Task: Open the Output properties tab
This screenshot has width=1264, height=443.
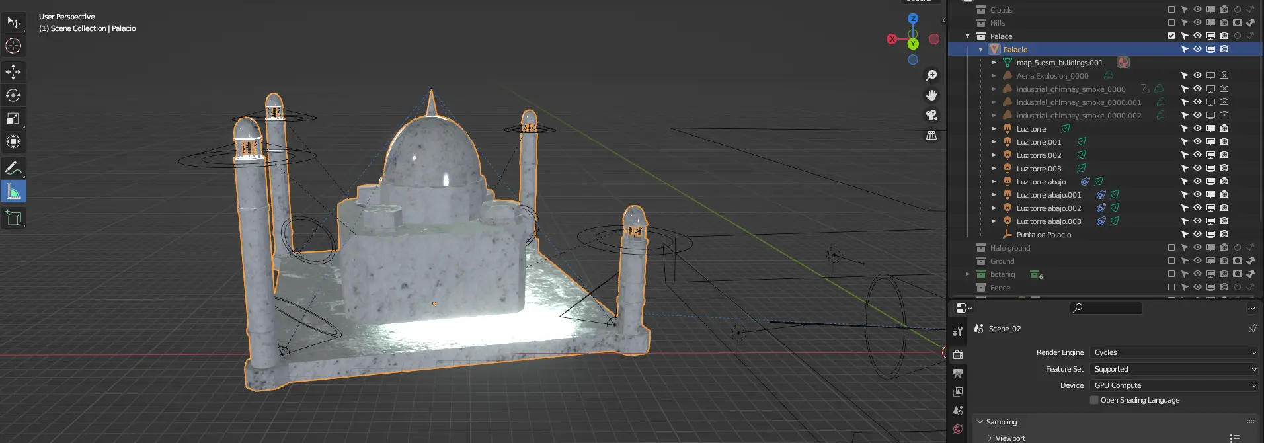Action: pyautogui.click(x=958, y=374)
